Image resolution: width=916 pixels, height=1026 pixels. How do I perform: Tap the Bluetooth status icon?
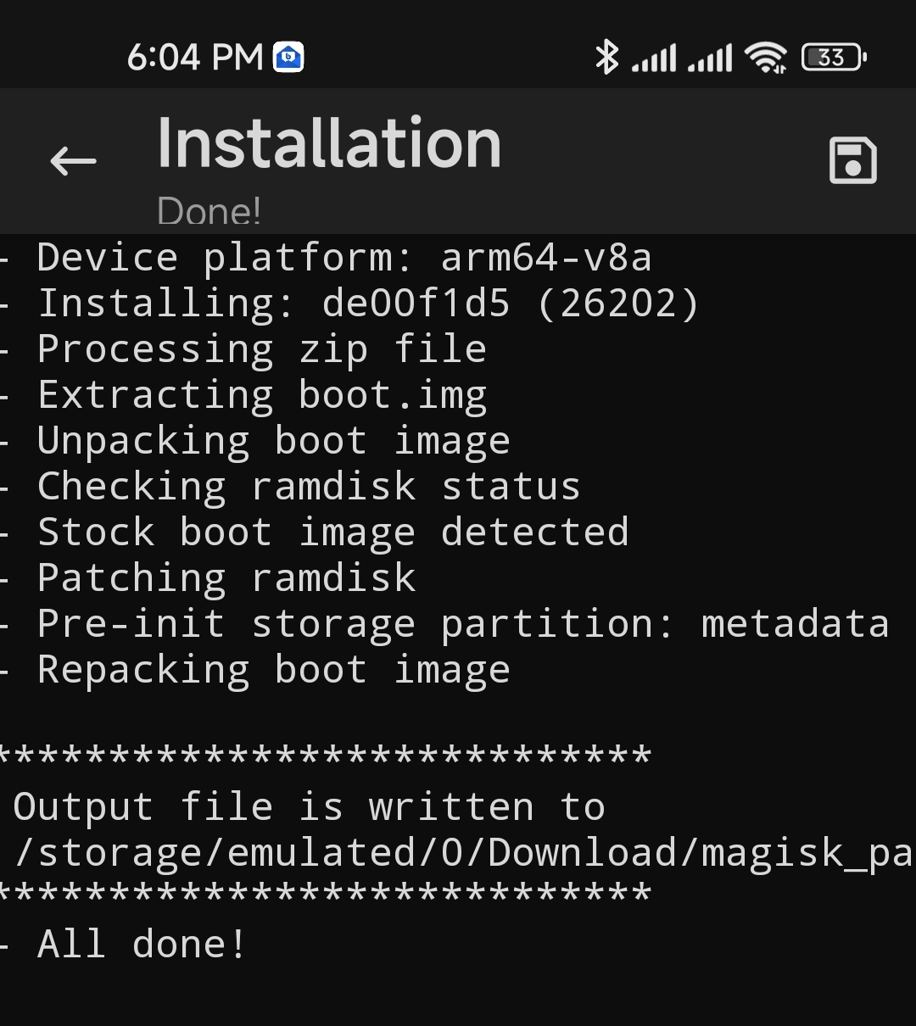606,57
